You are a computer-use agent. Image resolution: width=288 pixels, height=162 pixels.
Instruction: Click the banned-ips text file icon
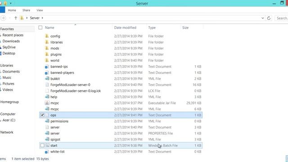coord(47,67)
